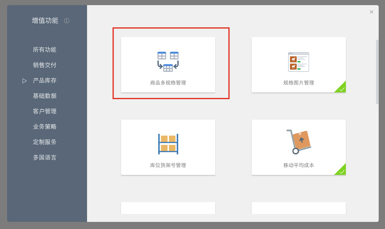Click the 移动平均成本 hand truck icon
The width and height of the screenshot is (385, 229).
(299, 142)
